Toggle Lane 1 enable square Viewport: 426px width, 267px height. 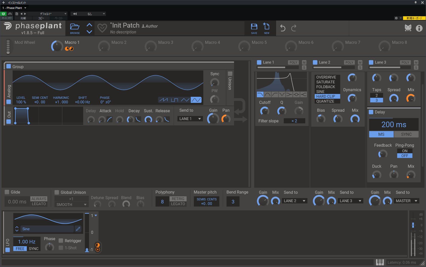click(x=259, y=62)
